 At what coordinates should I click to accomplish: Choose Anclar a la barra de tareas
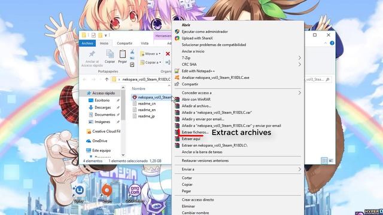pos(202,152)
